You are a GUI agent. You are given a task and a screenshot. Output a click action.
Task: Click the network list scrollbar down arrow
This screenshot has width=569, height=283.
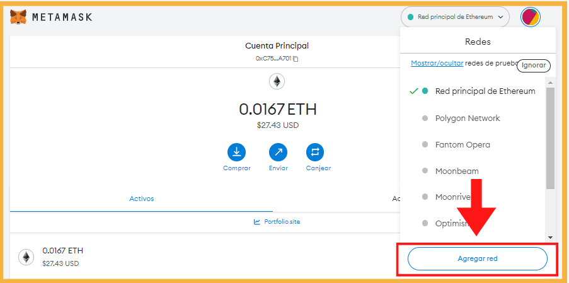pyautogui.click(x=550, y=238)
